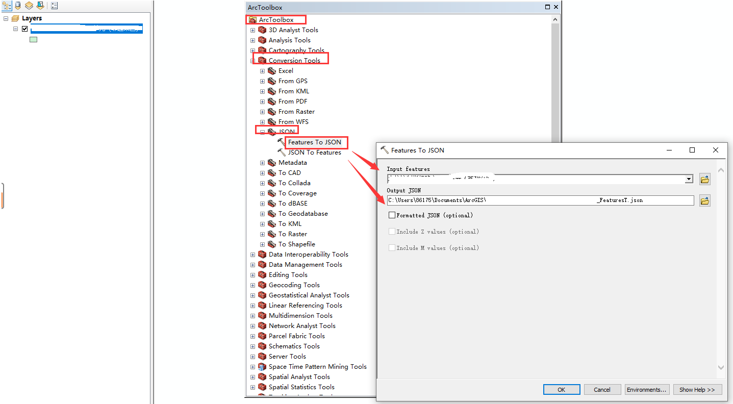Browse for Input features folder icon
Image resolution: width=733 pixels, height=404 pixels.
coord(705,179)
